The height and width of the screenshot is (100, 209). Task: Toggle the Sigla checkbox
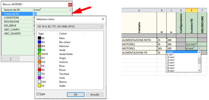coord(38,94)
